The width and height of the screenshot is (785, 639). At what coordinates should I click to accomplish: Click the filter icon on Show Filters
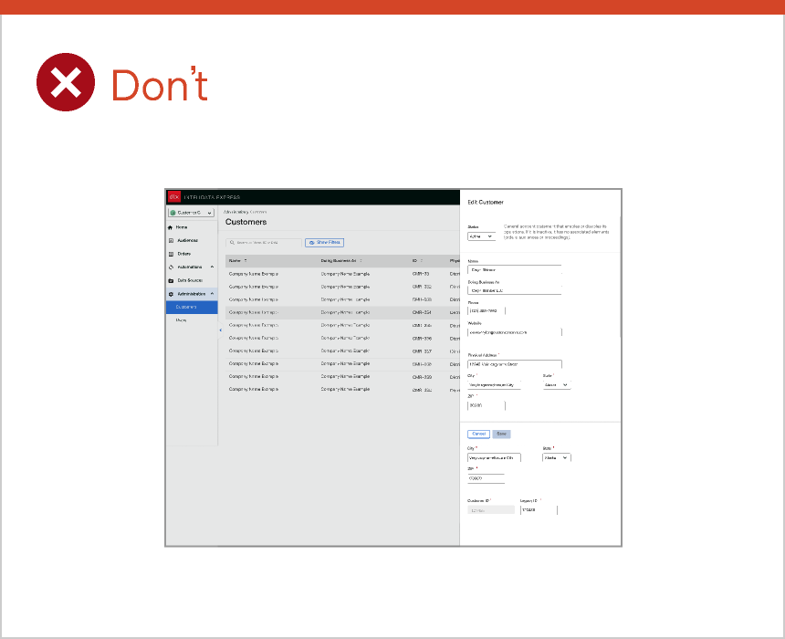click(x=311, y=242)
